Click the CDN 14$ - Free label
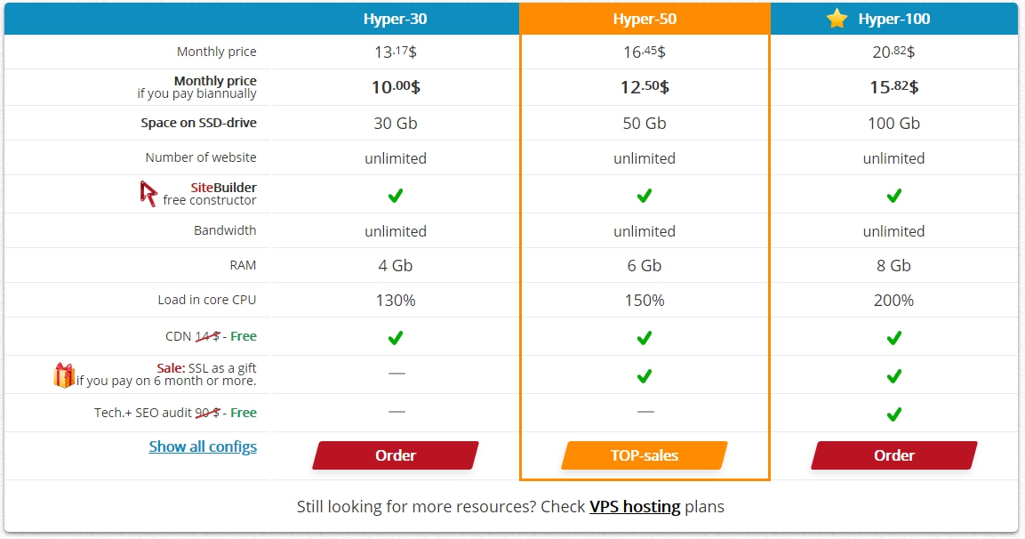 (x=211, y=336)
